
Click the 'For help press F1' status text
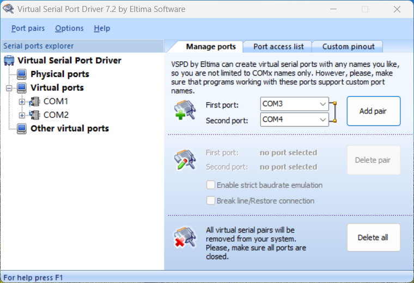coord(33,278)
